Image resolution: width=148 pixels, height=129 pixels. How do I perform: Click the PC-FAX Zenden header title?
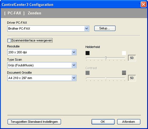click(x=23, y=13)
